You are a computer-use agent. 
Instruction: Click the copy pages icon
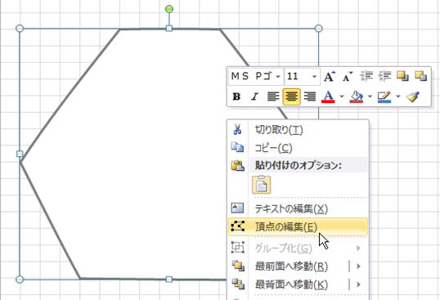[x=237, y=147]
